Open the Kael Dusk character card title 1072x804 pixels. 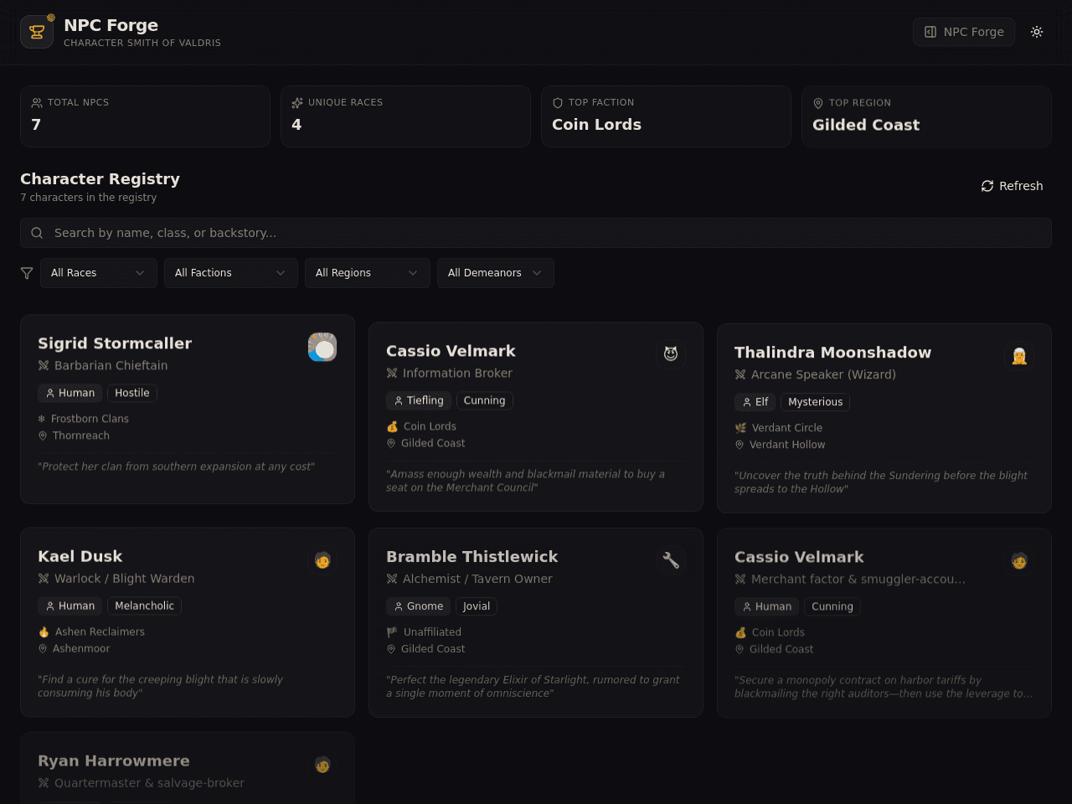pyautogui.click(x=80, y=556)
